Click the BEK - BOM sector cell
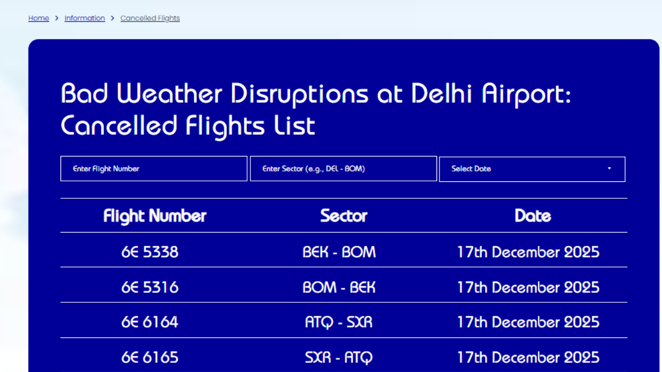This screenshot has height=372, width=662. click(339, 252)
